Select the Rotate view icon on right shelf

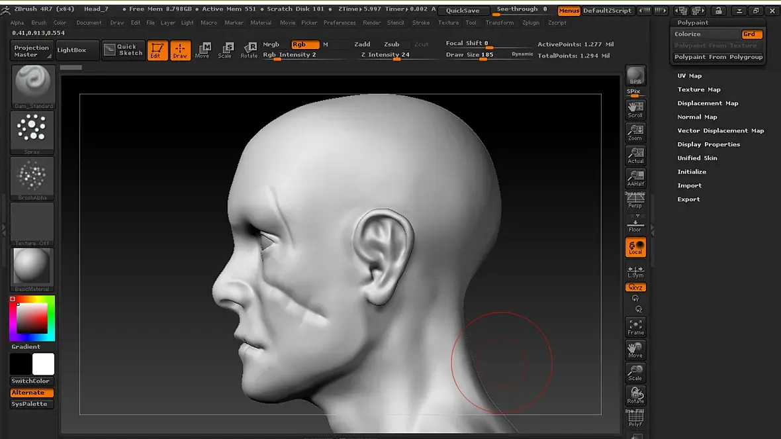click(x=635, y=395)
